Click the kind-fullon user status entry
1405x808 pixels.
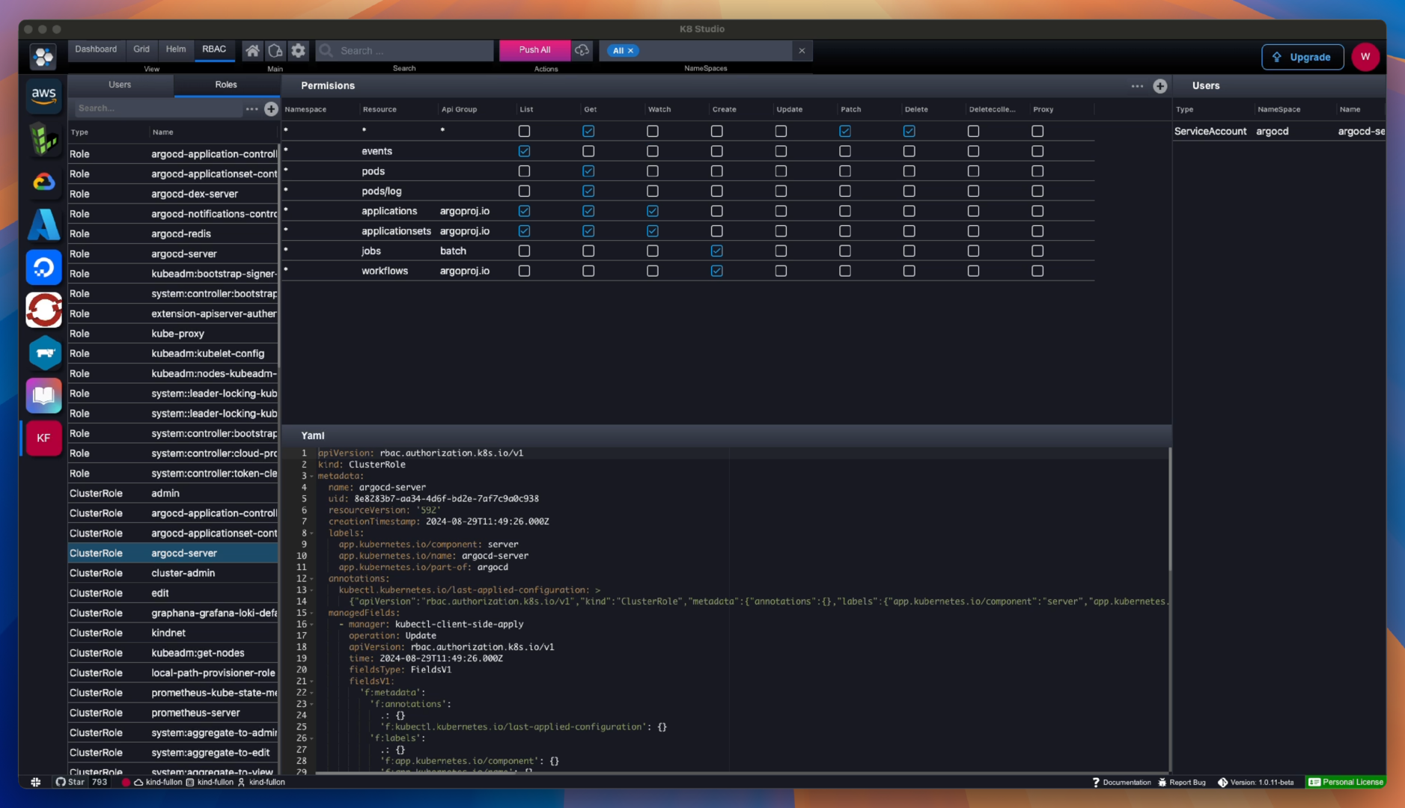click(x=261, y=783)
